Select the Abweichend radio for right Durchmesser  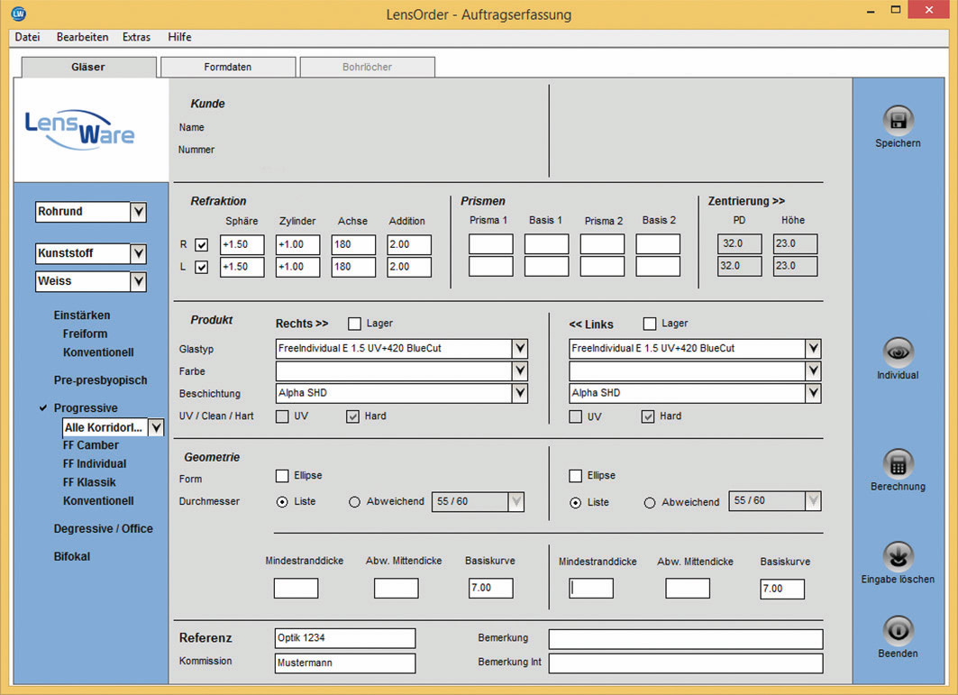pyautogui.click(x=354, y=502)
